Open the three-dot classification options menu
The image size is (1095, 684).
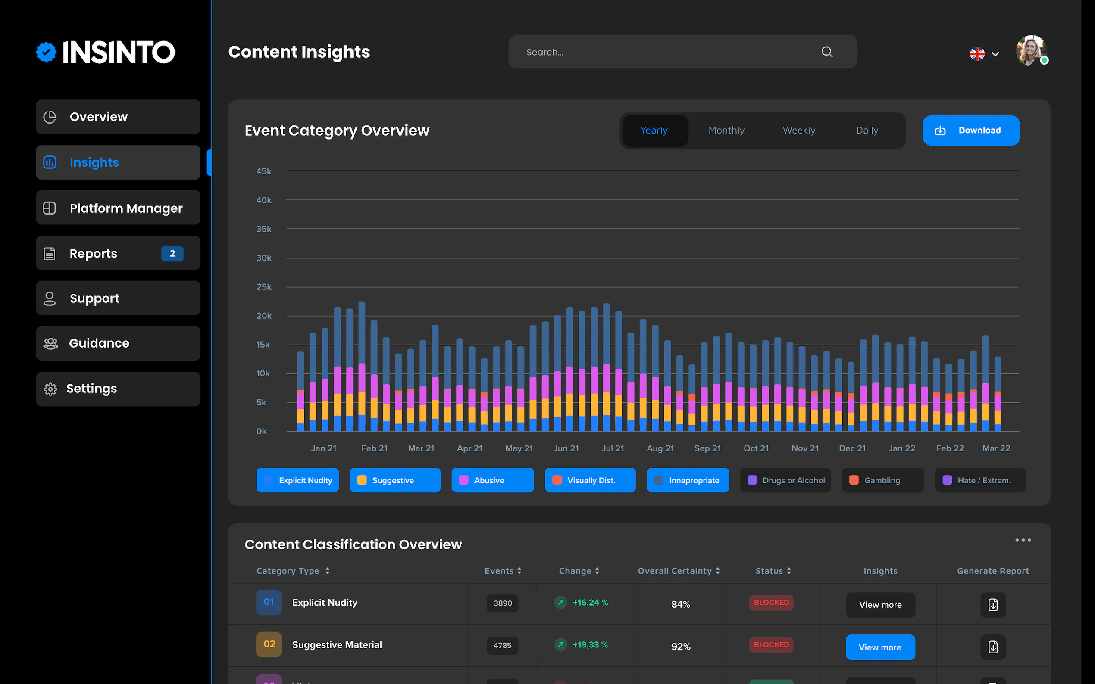tap(1023, 540)
